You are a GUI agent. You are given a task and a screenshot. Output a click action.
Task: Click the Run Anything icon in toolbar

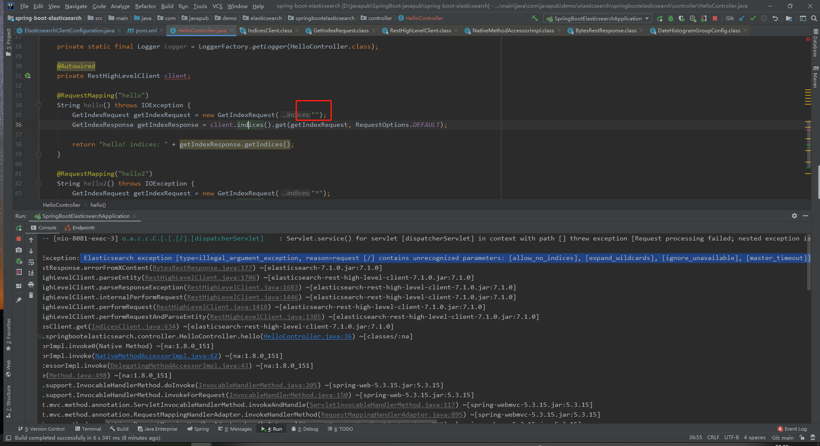pyautogui.click(x=803, y=18)
